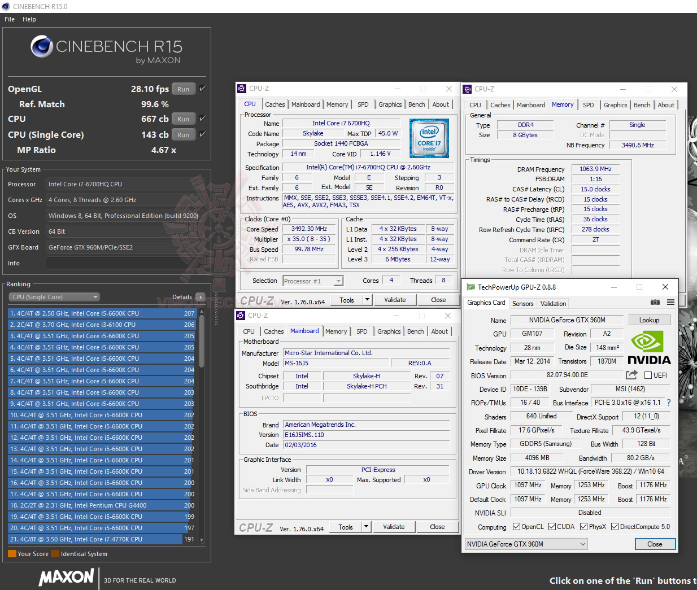
Task: Click Validate in CPU-Z Mainboard window
Action: pos(394,527)
